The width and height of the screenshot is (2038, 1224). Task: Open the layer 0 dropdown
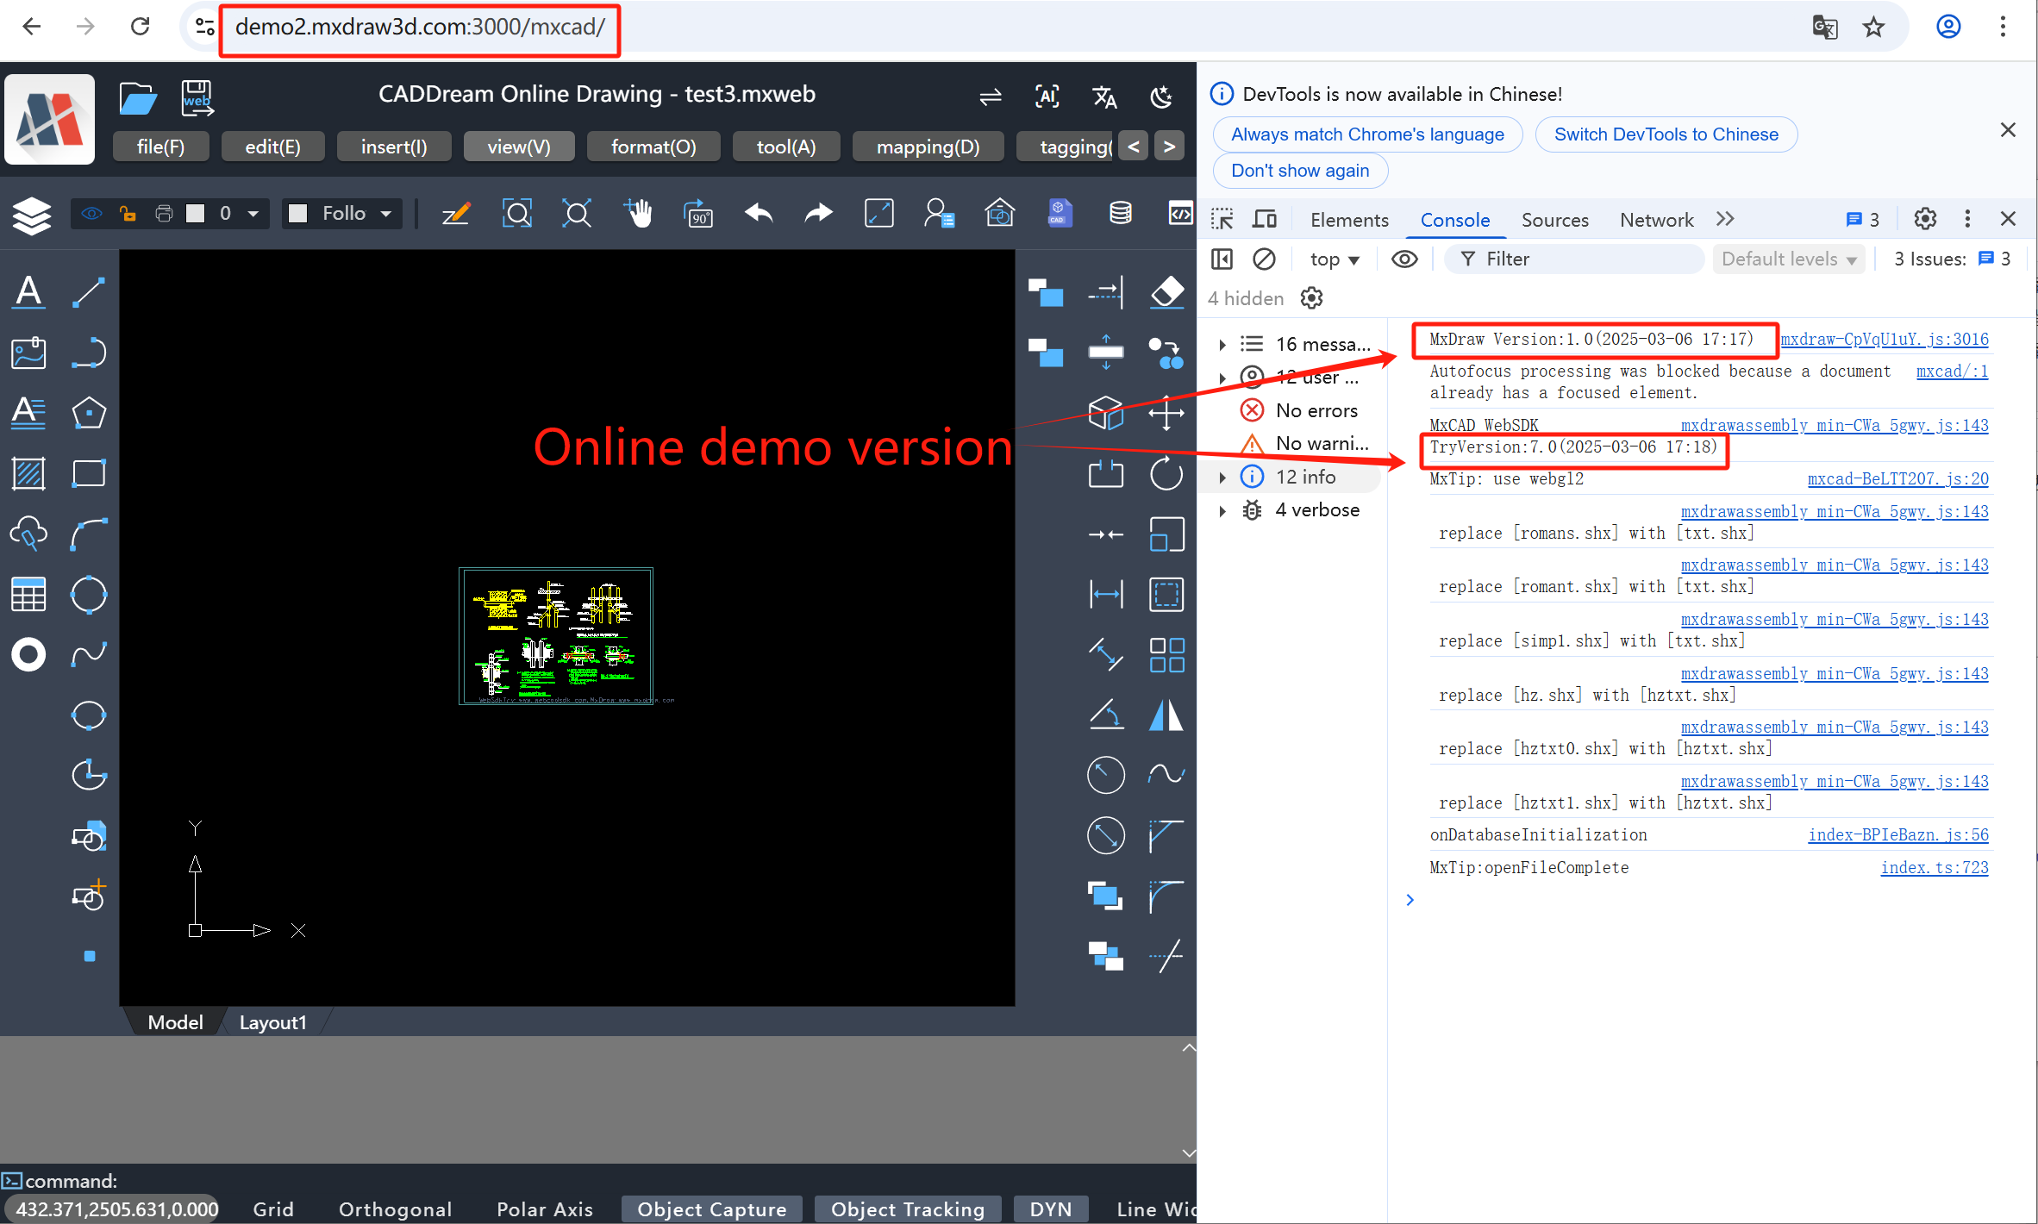253,214
